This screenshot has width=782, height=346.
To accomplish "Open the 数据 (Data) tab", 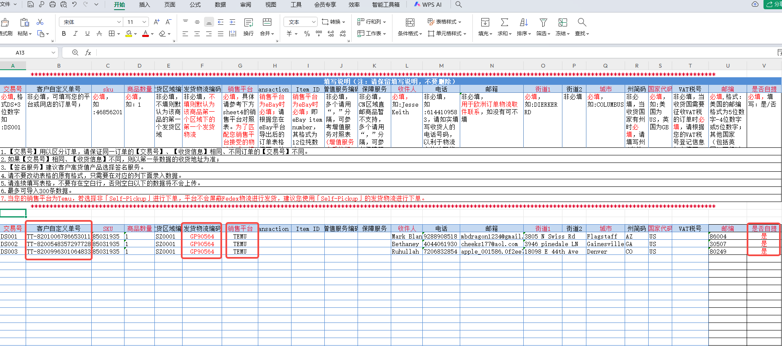I will pos(220,5).
